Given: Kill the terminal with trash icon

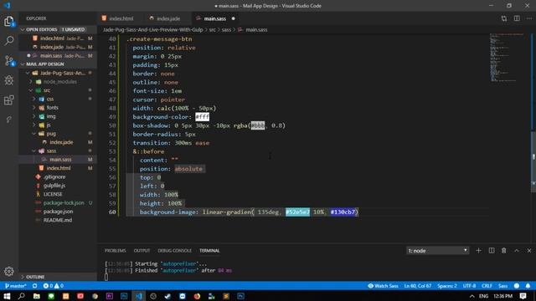Looking at the screenshot, I should 504,251.
